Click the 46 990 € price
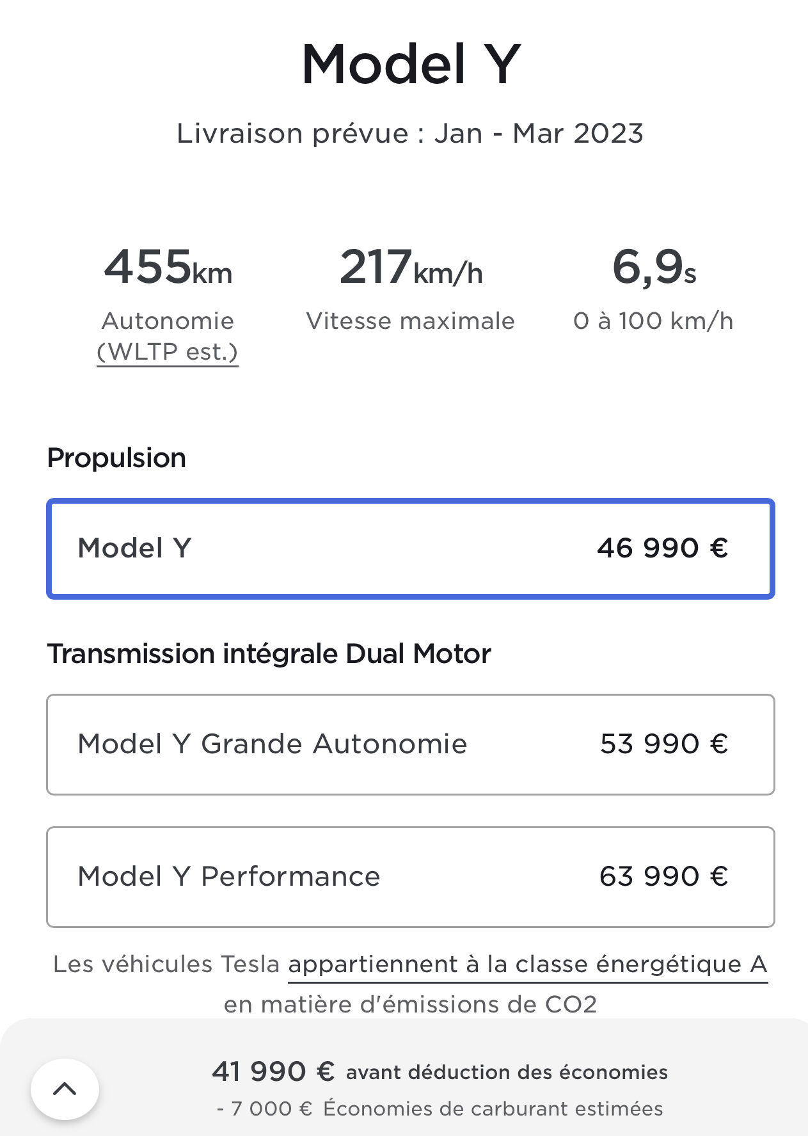This screenshot has width=808, height=1136. tap(663, 548)
